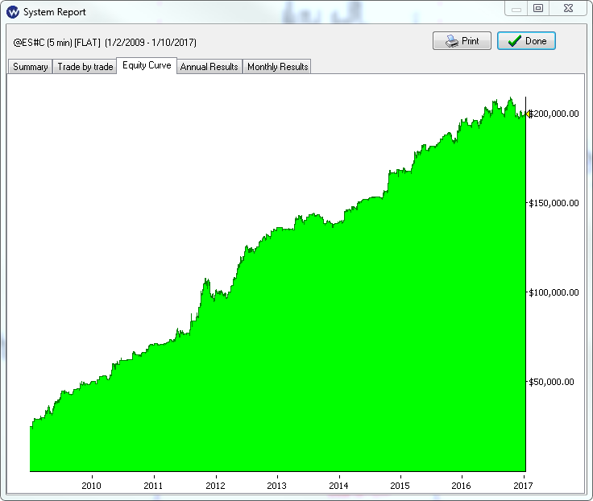Maximize the System Report window
Screen dimensions: 593x501
[538, 9]
